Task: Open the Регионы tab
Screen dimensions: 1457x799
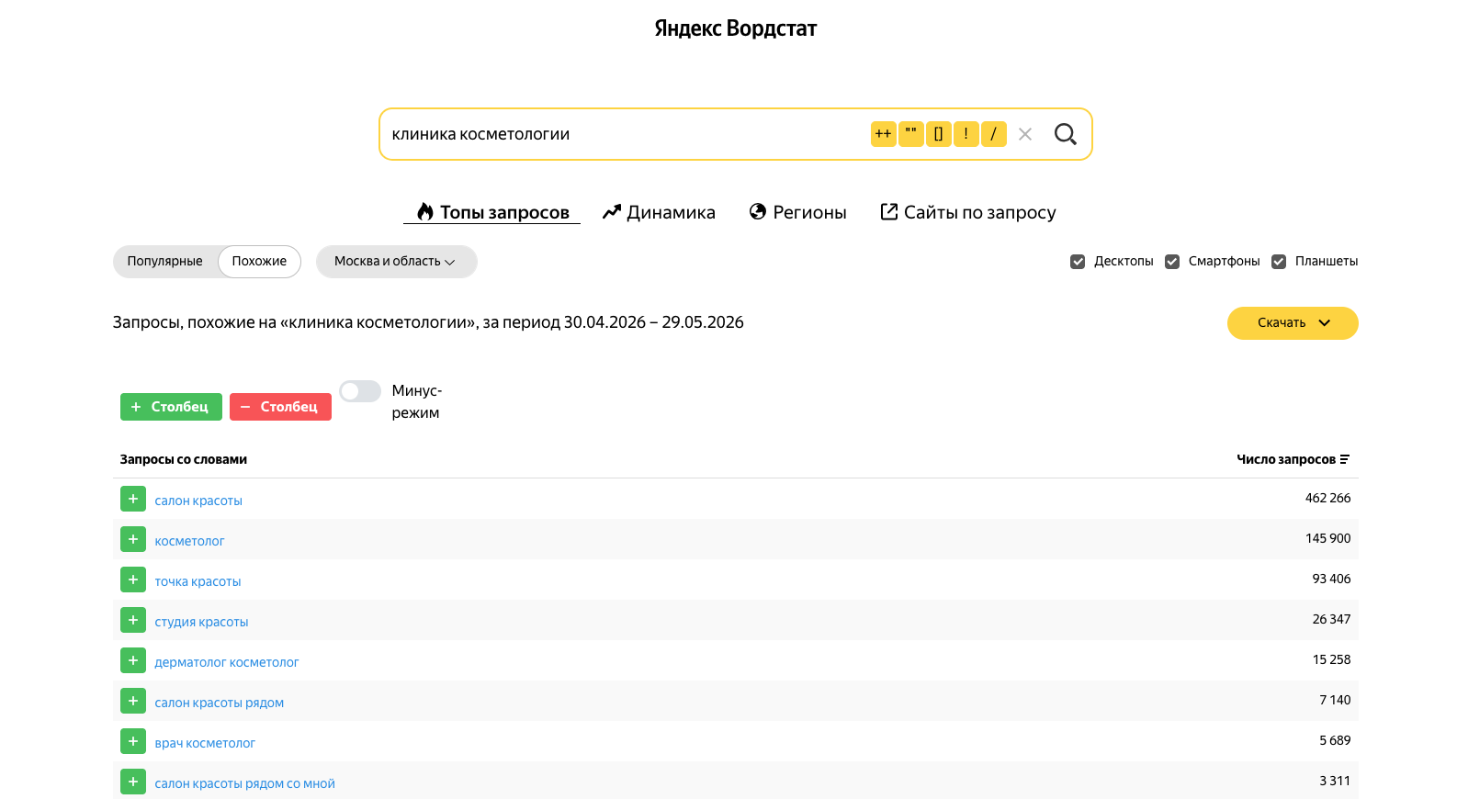Action: [797, 212]
